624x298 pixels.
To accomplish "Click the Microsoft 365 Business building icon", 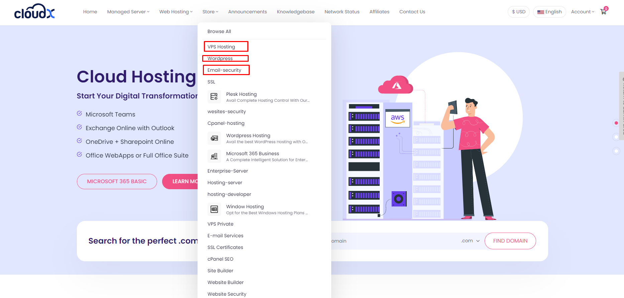I will point(214,156).
